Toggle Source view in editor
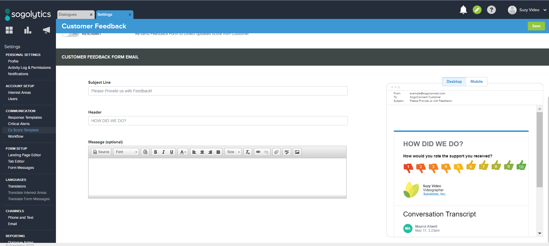549x246 pixels. point(101,152)
